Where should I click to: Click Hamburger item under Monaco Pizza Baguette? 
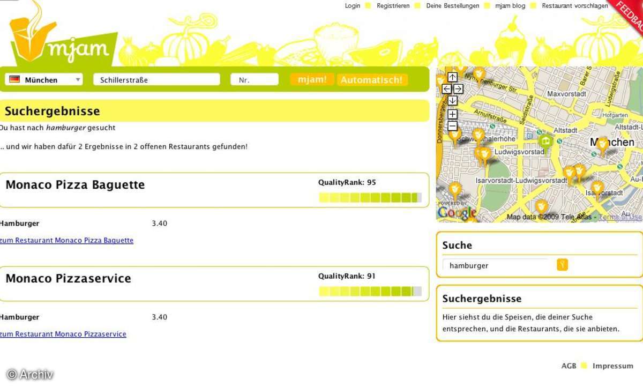tap(19, 224)
